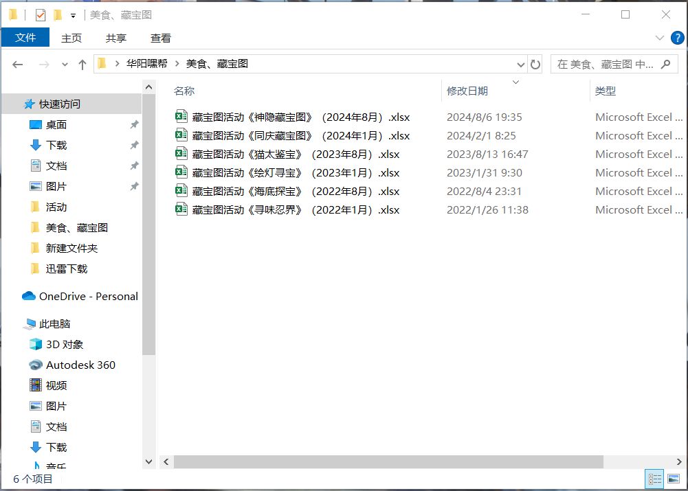688x491 pixels.
Task: Go up one folder level
Action: (82, 65)
